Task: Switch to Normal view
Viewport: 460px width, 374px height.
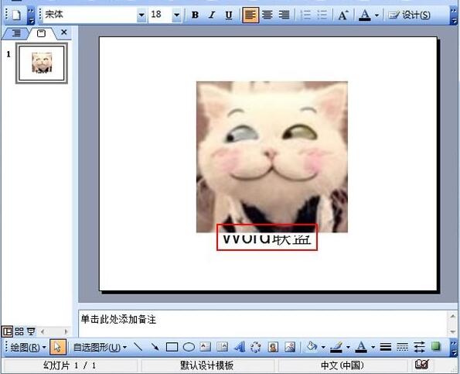Action: (x=7, y=331)
